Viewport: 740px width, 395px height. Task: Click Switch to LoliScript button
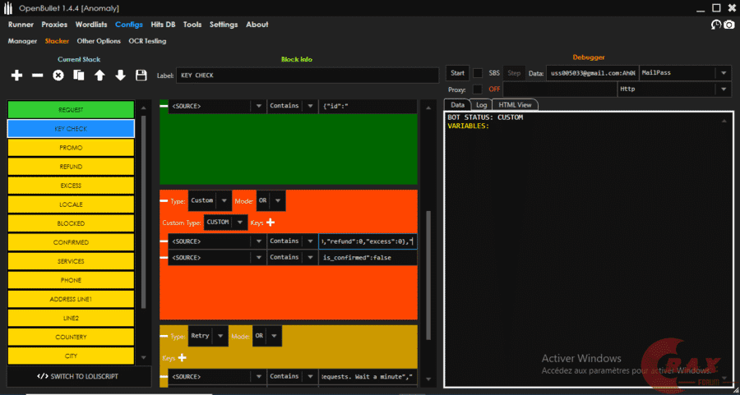pos(78,376)
